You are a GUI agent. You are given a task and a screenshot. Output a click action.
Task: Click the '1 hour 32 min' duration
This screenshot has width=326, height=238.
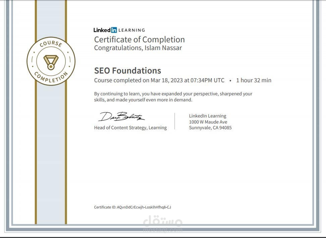(x=254, y=80)
